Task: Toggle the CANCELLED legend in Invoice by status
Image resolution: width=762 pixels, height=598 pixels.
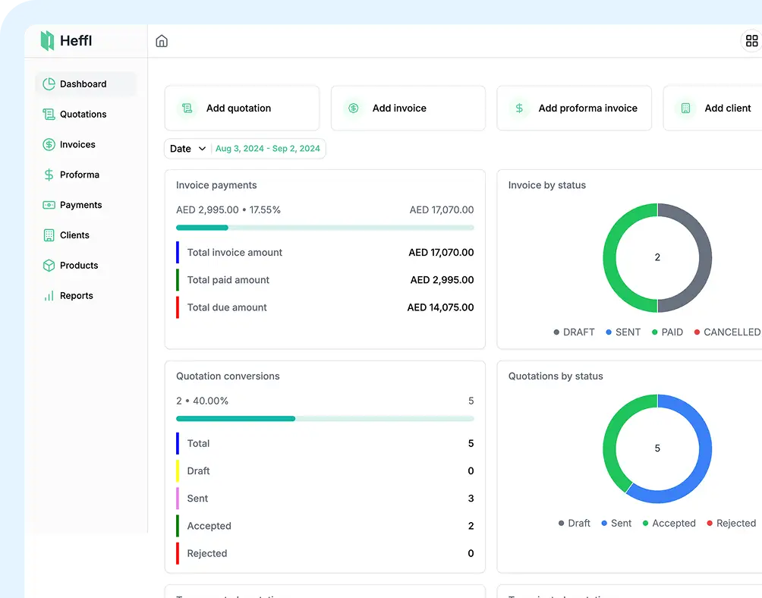Action: [x=727, y=332]
